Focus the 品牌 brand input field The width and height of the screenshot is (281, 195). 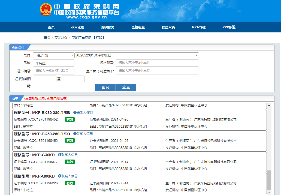(54, 63)
